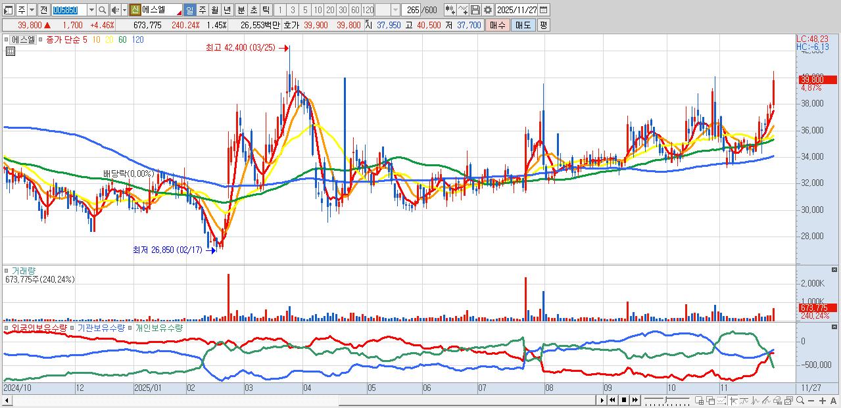Click the 매도 sell button

point(523,25)
